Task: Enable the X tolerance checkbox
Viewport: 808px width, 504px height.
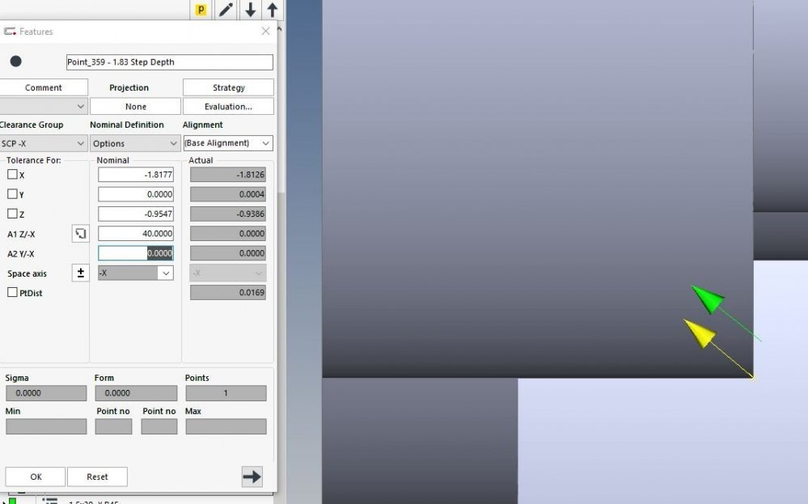Action: coord(12,174)
